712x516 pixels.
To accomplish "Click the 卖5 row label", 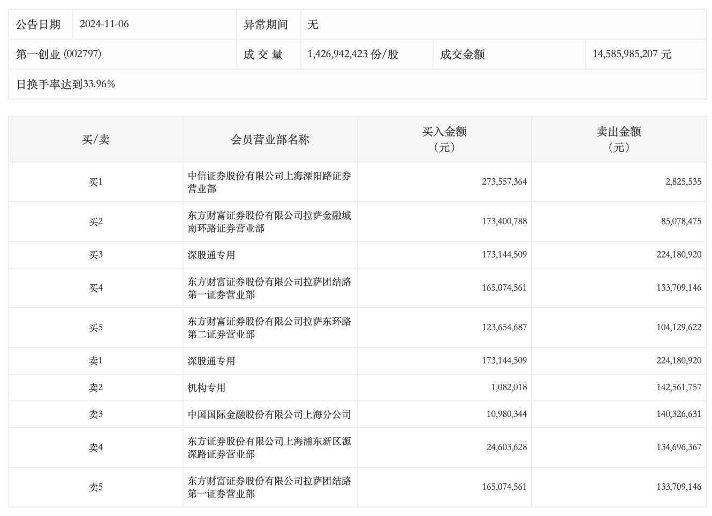I will 95,487.
